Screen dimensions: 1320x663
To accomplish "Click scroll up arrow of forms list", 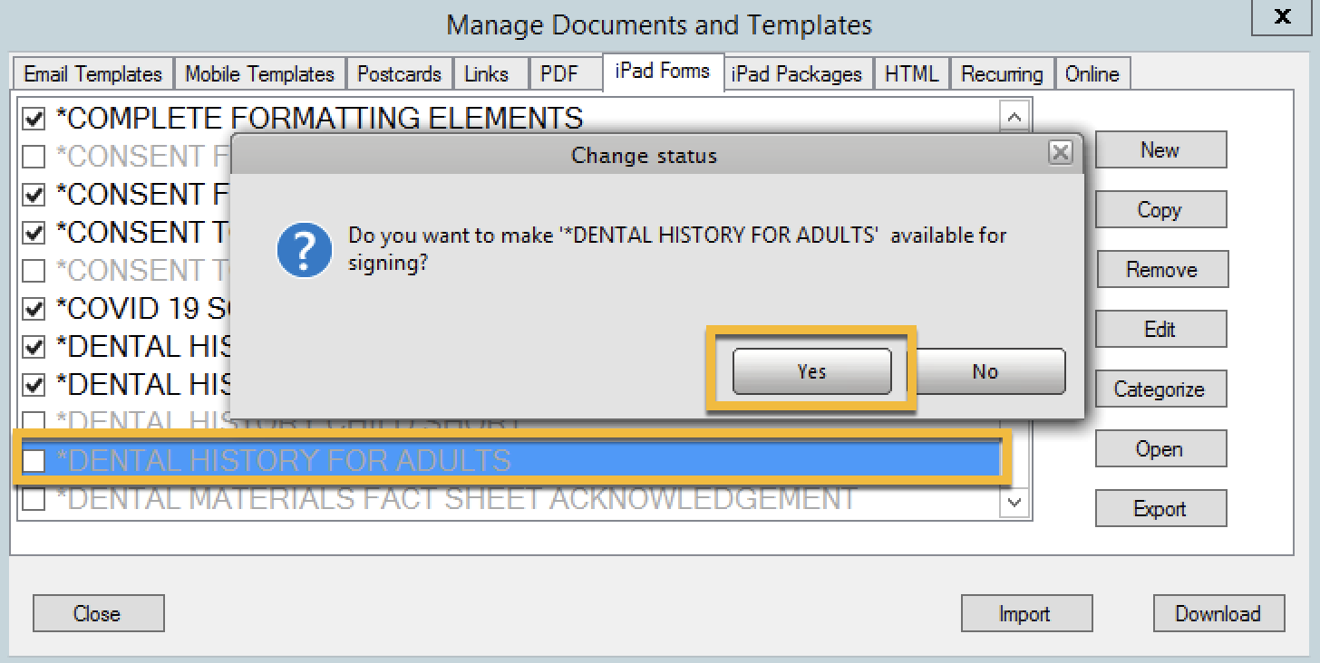I will [1014, 117].
